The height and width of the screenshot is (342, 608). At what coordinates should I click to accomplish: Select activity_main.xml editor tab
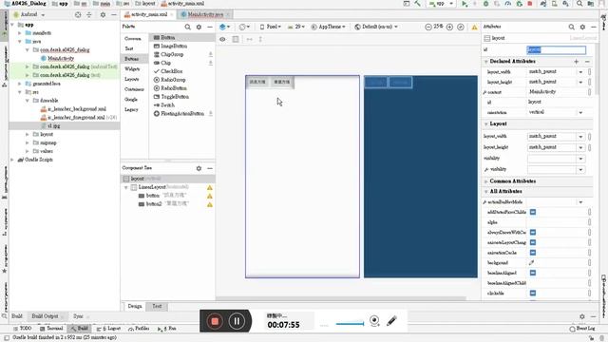click(x=149, y=15)
